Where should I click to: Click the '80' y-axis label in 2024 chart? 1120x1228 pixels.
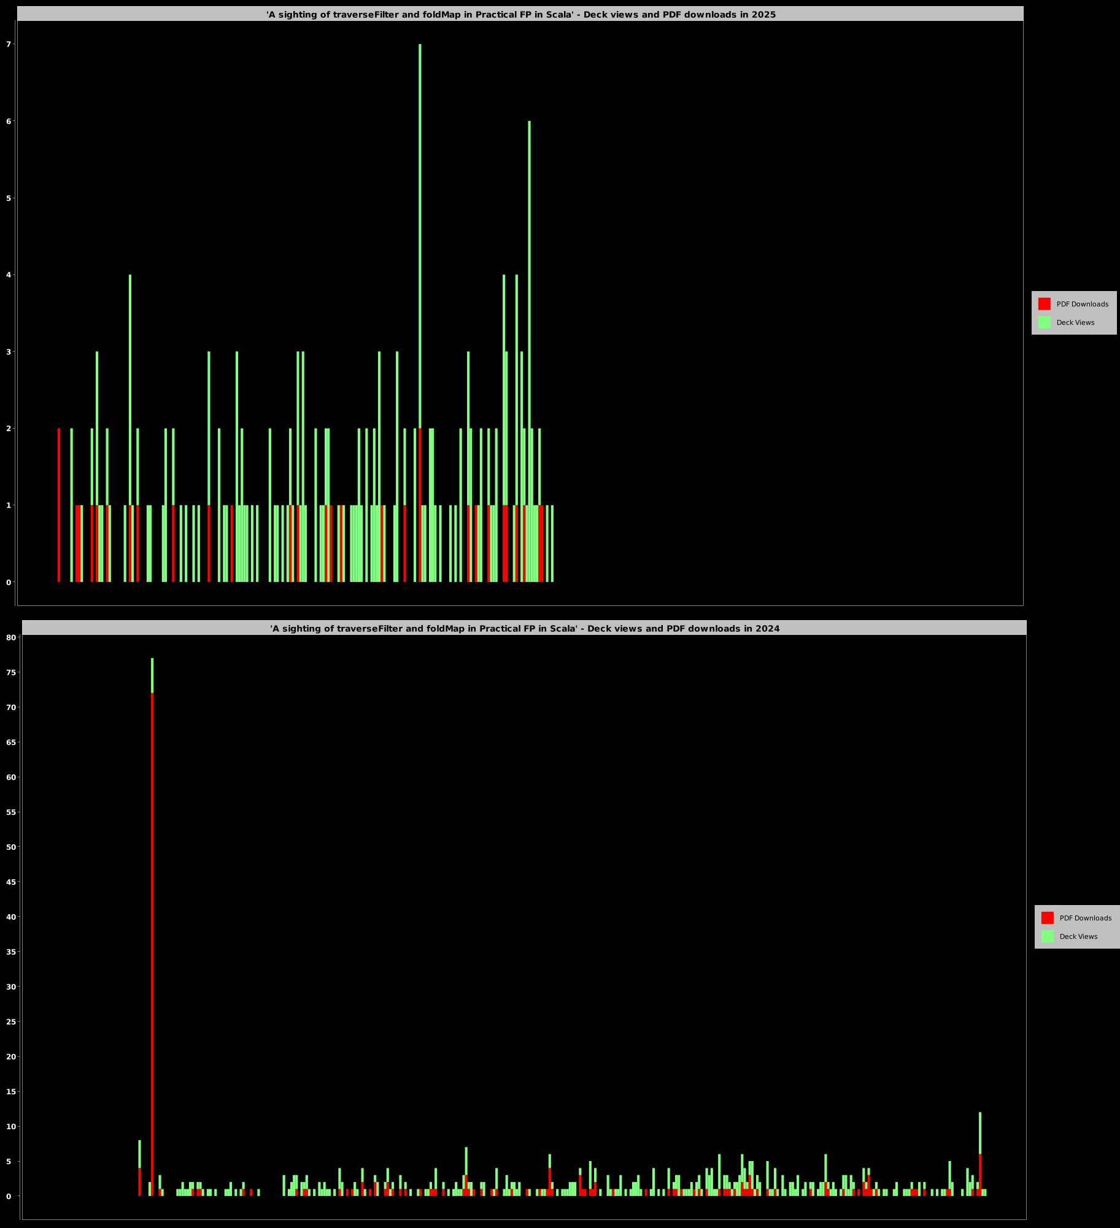[x=11, y=637]
